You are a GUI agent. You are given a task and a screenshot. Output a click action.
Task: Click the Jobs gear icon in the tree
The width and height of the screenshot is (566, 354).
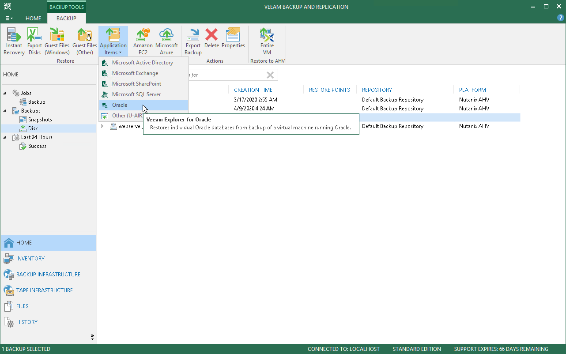point(15,93)
